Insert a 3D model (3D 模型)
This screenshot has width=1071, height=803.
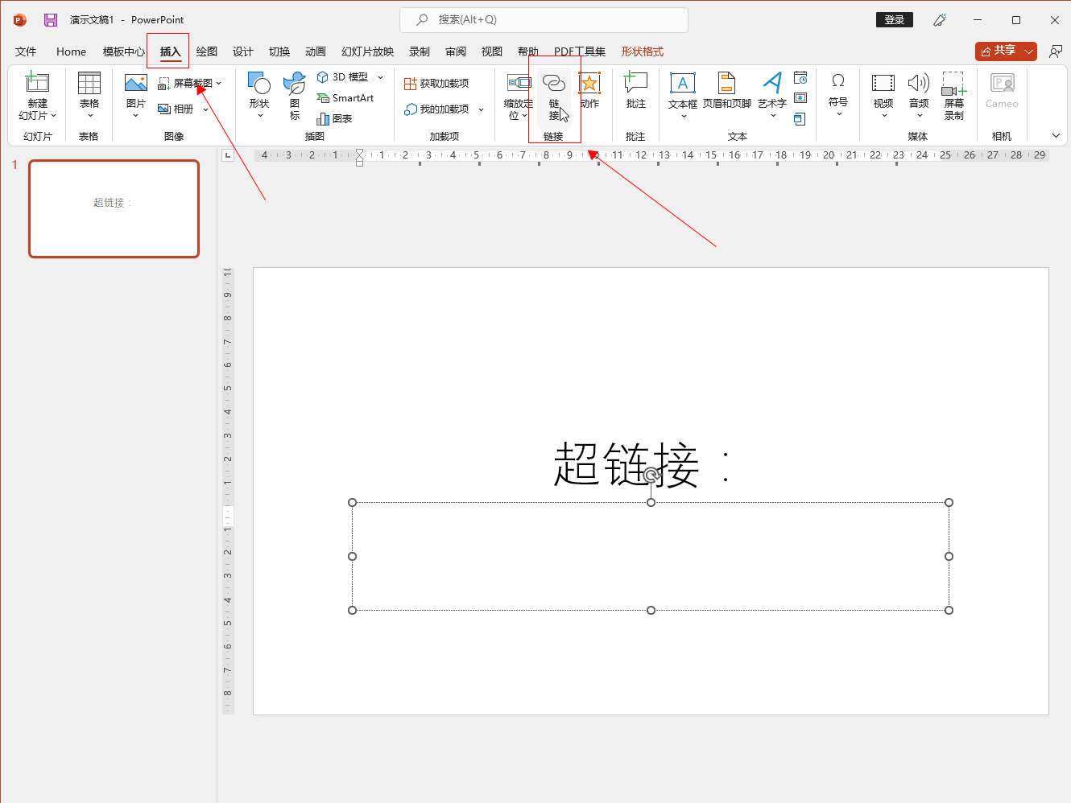click(343, 77)
